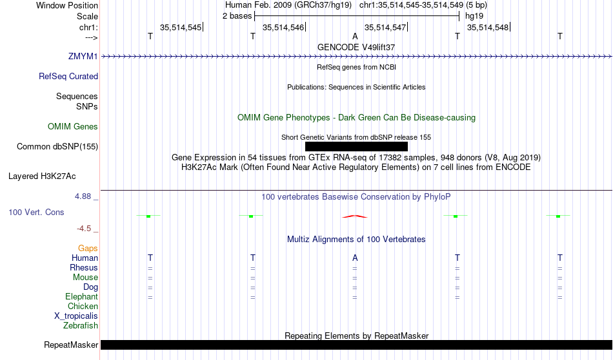Viewport: 613px width, 360px height.
Task: Click the Scale label
Action: pyautogui.click(x=88, y=16)
